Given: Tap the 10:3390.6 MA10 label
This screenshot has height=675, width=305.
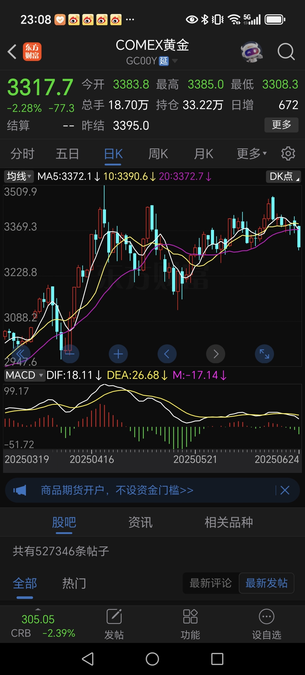Looking at the screenshot, I should 129,176.
